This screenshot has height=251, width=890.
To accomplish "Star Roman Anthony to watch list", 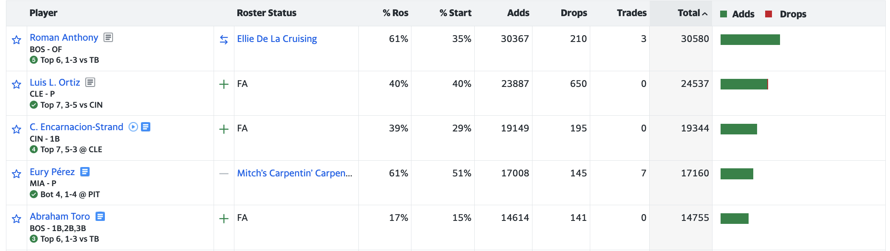I will tap(17, 40).
